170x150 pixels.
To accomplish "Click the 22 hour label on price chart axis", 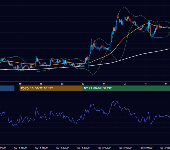I will pos(83,84).
